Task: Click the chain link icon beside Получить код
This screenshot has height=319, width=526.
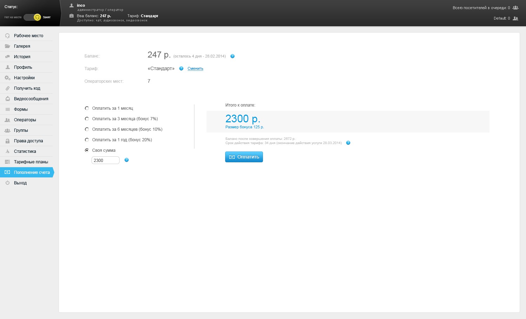Action: point(7,88)
